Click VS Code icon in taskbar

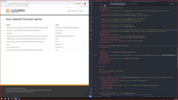coord(16,99)
